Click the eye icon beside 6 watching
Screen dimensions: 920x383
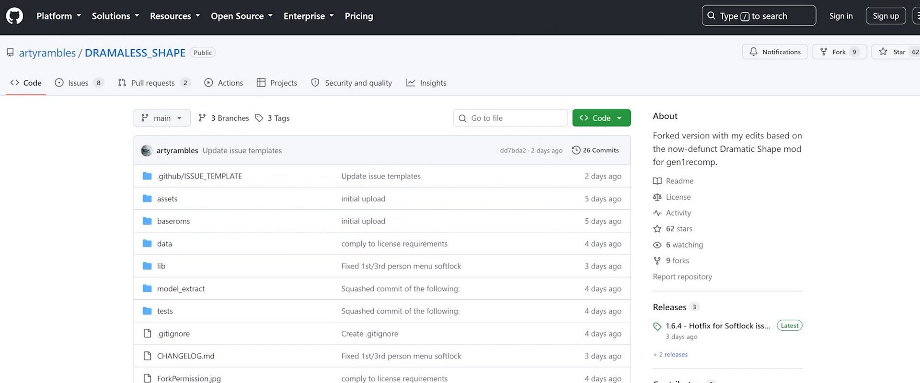657,245
